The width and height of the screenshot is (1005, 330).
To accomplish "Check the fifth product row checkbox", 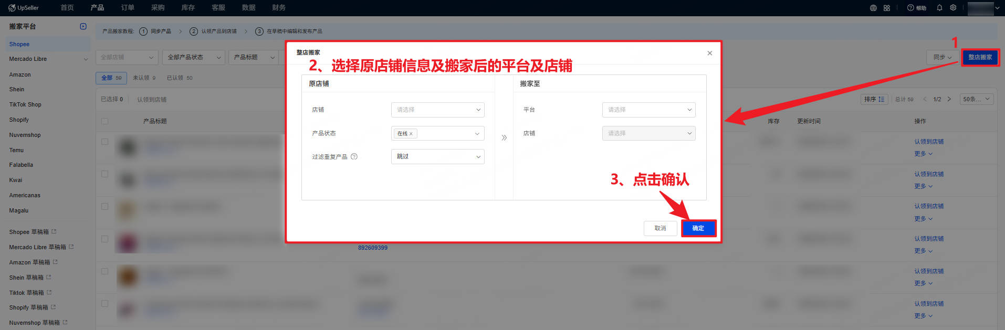I will (104, 272).
